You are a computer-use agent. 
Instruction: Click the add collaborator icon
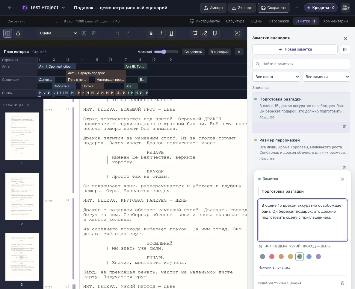coord(345,8)
